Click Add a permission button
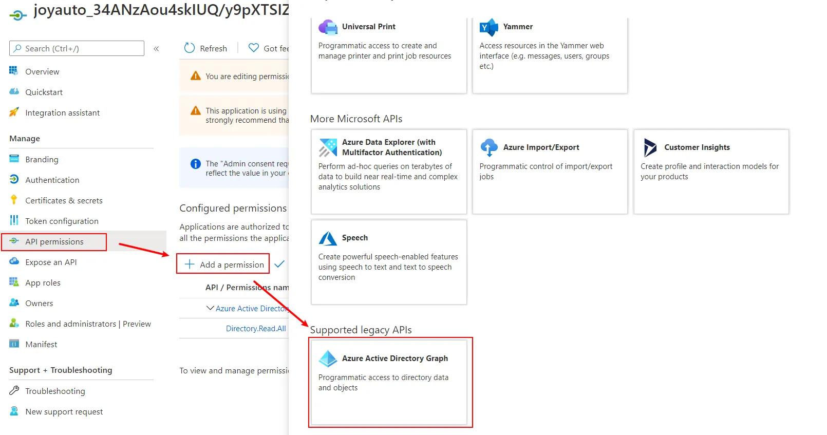 click(223, 264)
